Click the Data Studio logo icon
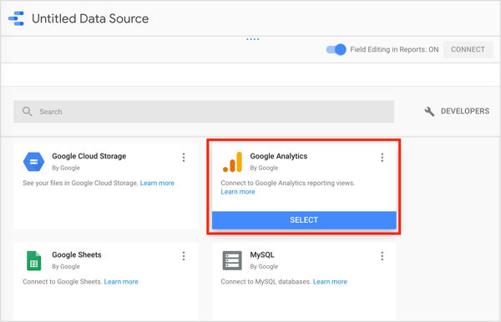 coord(17,18)
